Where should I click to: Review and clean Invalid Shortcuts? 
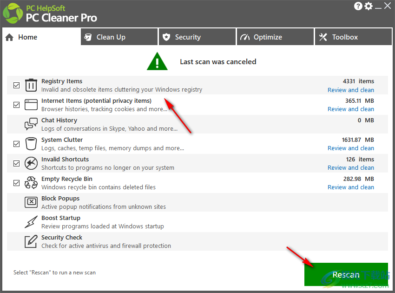click(x=351, y=168)
